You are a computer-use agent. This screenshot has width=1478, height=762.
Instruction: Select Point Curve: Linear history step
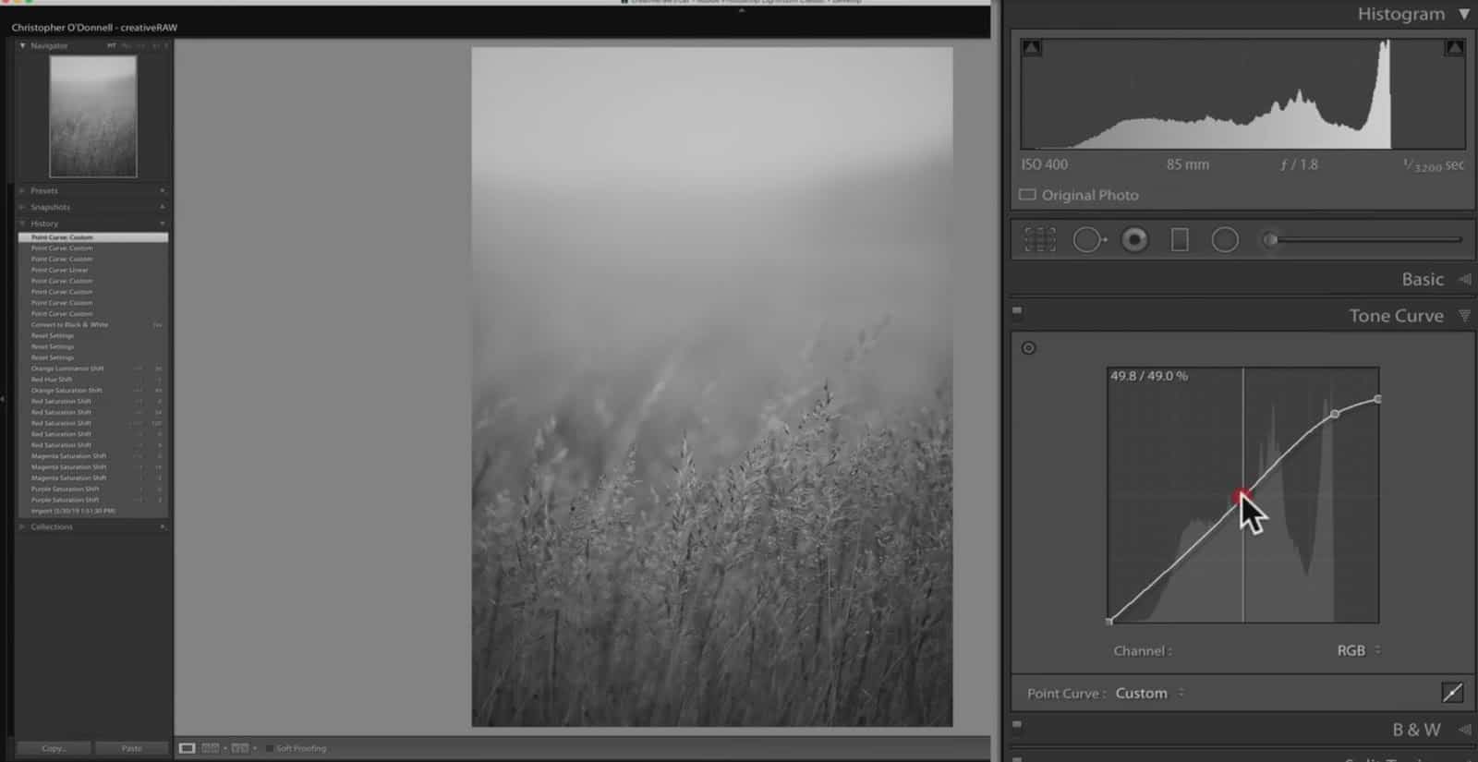tap(93, 270)
